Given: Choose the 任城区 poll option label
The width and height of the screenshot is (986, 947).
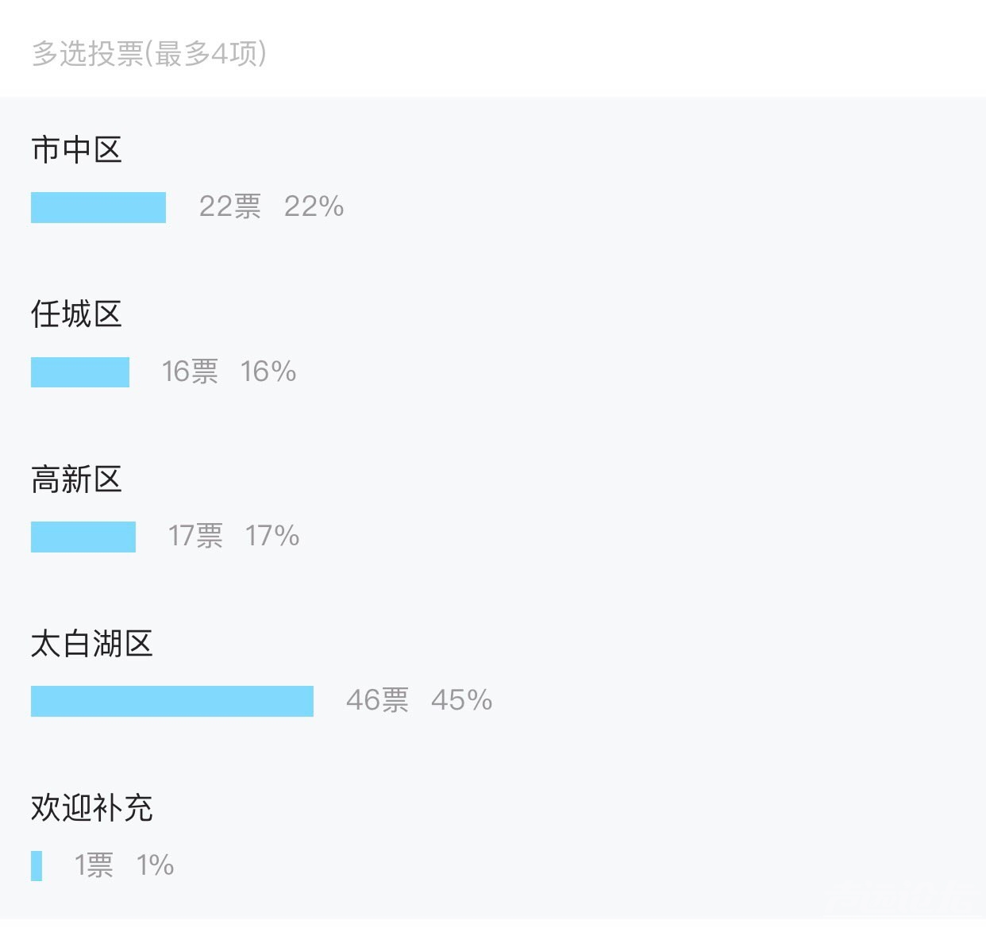Looking at the screenshot, I should pyautogui.click(x=76, y=314).
